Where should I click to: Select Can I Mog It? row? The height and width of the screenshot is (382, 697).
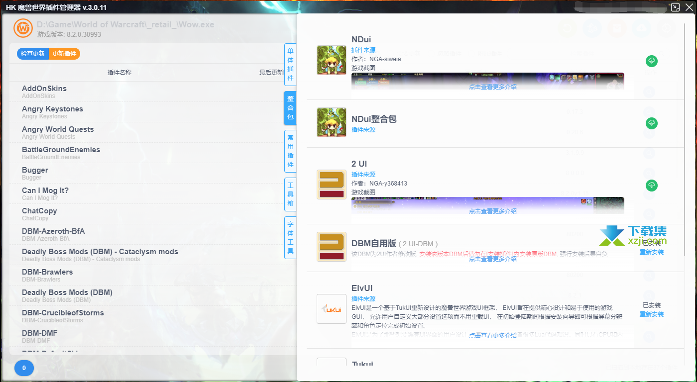[152, 193]
